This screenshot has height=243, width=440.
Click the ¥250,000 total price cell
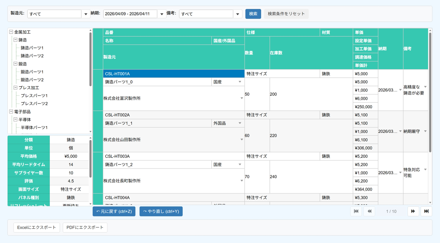tap(365, 107)
